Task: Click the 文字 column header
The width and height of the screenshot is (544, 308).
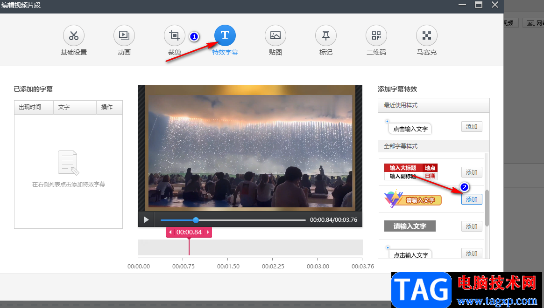Action: coord(75,107)
